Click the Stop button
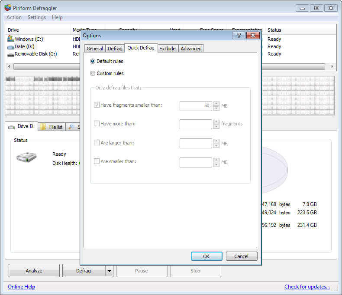The width and height of the screenshot is (342, 295). point(195,271)
